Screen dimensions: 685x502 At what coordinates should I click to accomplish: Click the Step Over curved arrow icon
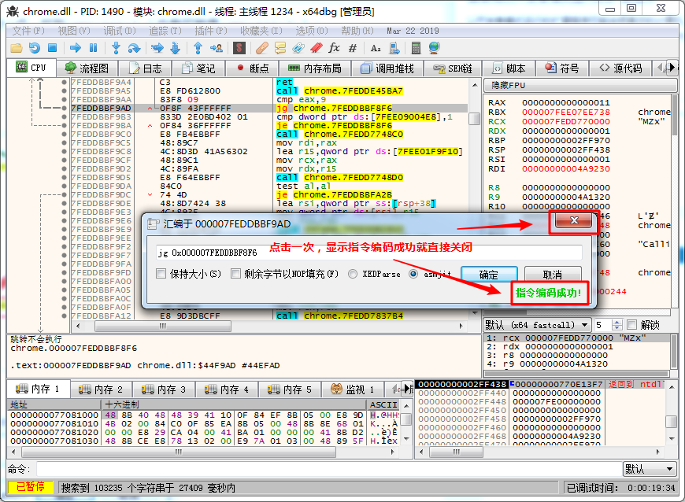point(134,48)
